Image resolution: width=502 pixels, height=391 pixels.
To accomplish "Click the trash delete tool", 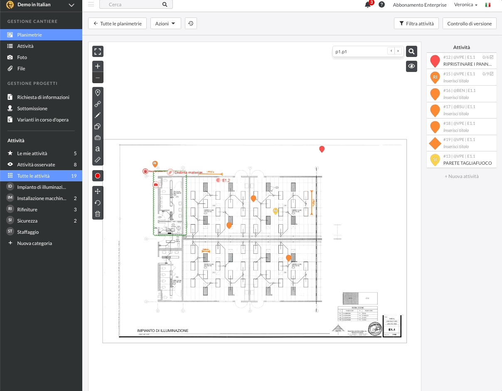I will point(98,214).
